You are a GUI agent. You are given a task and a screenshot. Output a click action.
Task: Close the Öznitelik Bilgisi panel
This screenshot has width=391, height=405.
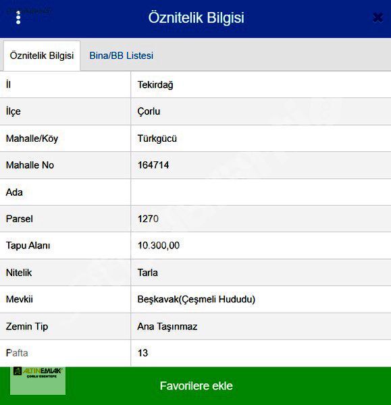click(377, 18)
